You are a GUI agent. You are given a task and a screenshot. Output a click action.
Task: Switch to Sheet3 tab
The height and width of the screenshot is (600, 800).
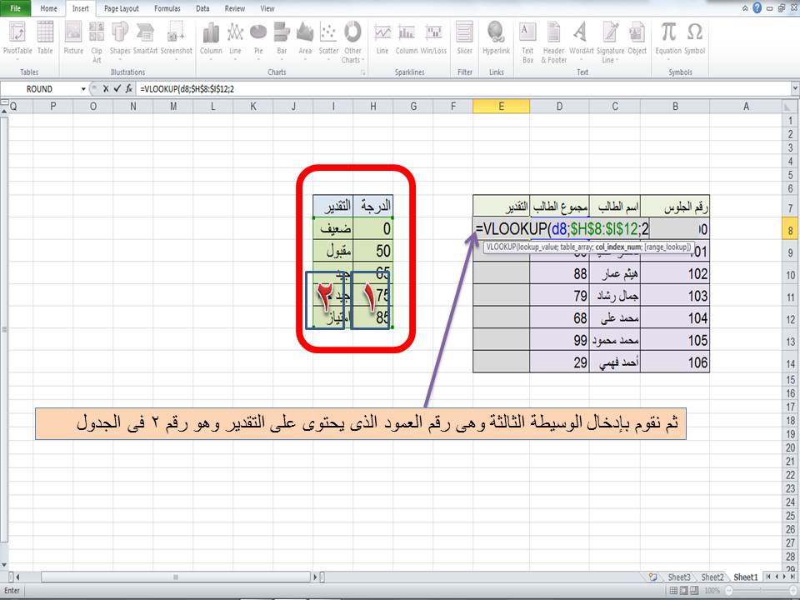(679, 577)
